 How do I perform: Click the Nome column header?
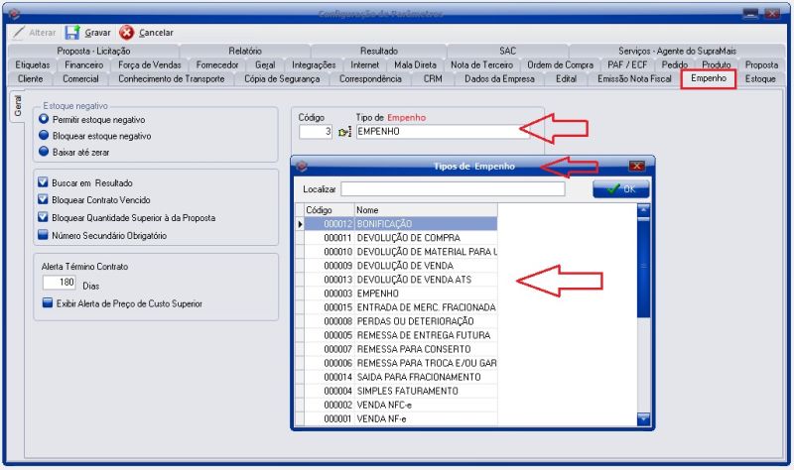tap(426, 210)
